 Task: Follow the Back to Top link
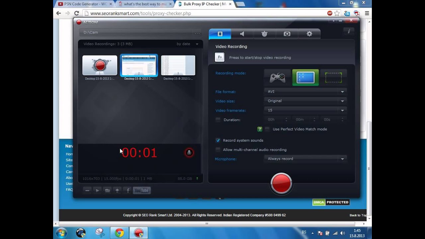tap(358, 215)
